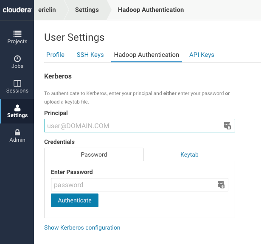261x244 pixels.
Task: Click the Settings breadcrumb
Action: click(87, 10)
